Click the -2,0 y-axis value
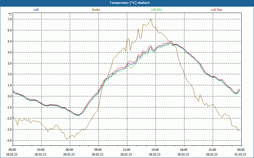This screenshot has height=158, width=254. coord(9,118)
